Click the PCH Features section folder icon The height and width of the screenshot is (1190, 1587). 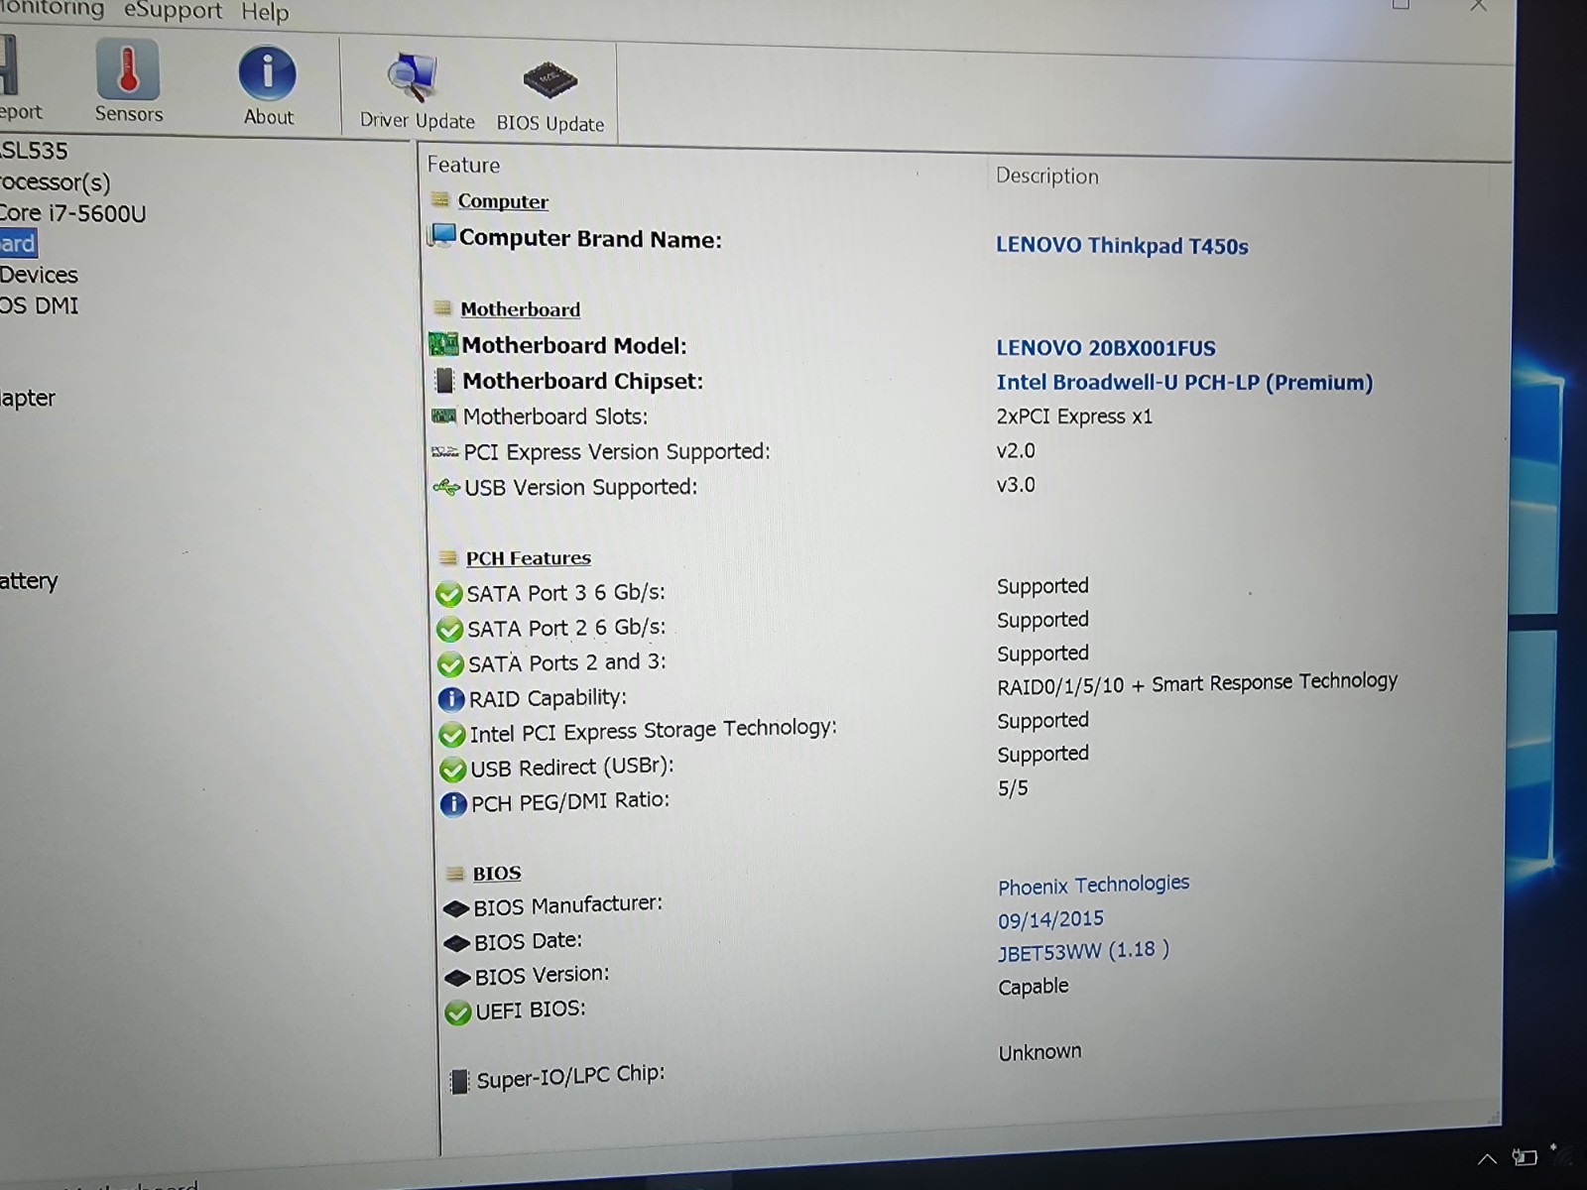pos(448,558)
